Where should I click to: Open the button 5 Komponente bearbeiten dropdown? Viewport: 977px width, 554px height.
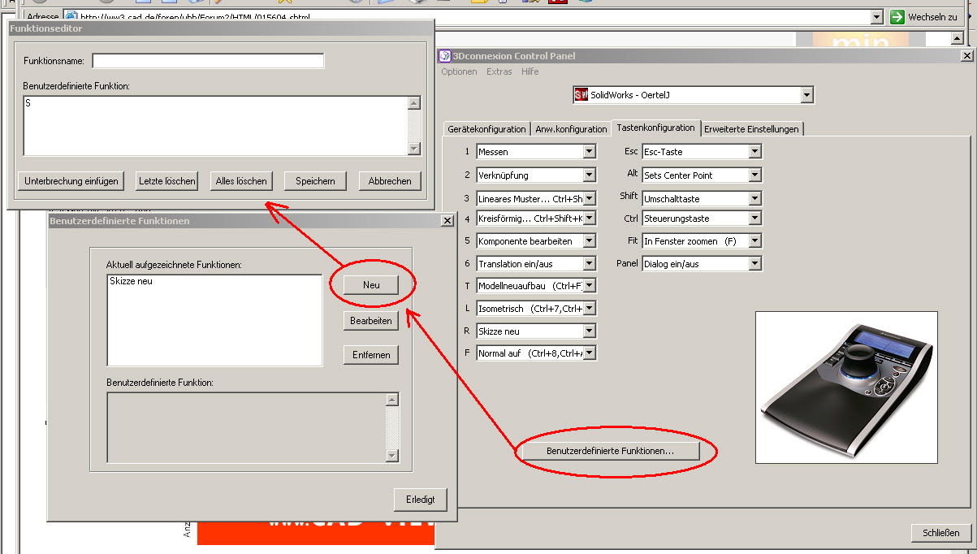pos(590,241)
